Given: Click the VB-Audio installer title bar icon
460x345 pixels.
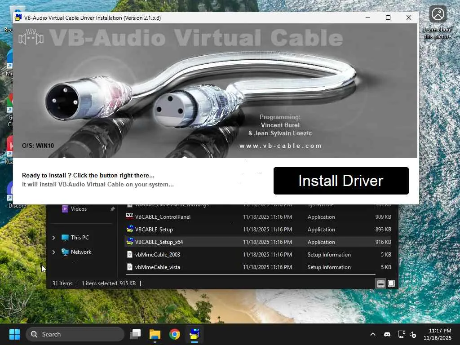Looking at the screenshot, I should click(x=18, y=18).
